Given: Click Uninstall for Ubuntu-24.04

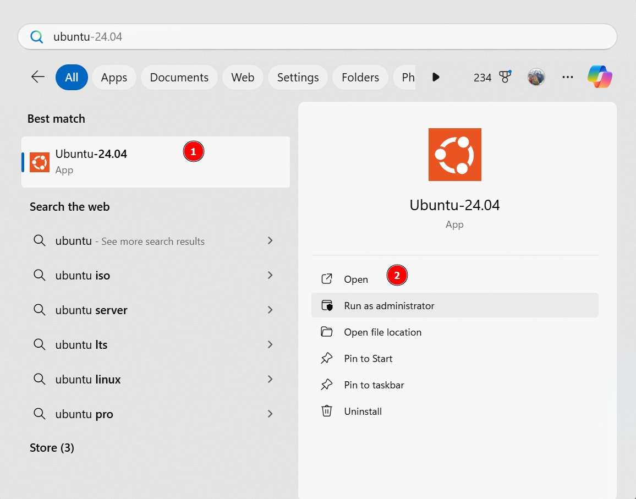Looking at the screenshot, I should 363,411.
